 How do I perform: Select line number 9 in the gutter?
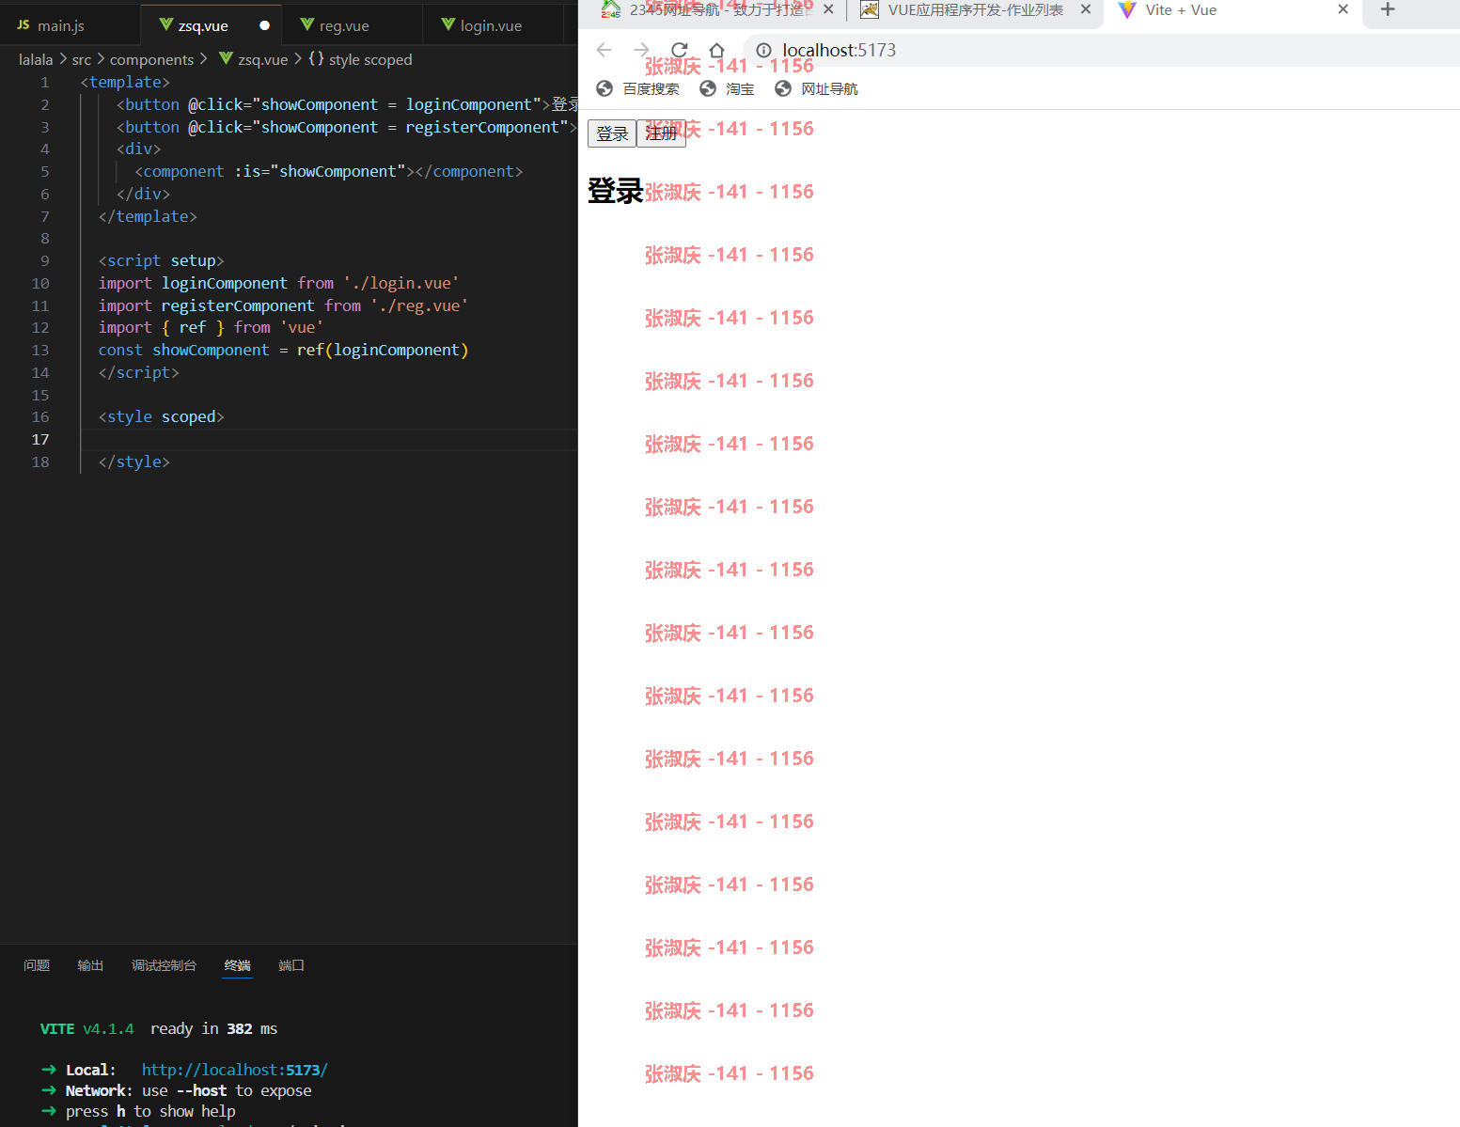pos(44,260)
